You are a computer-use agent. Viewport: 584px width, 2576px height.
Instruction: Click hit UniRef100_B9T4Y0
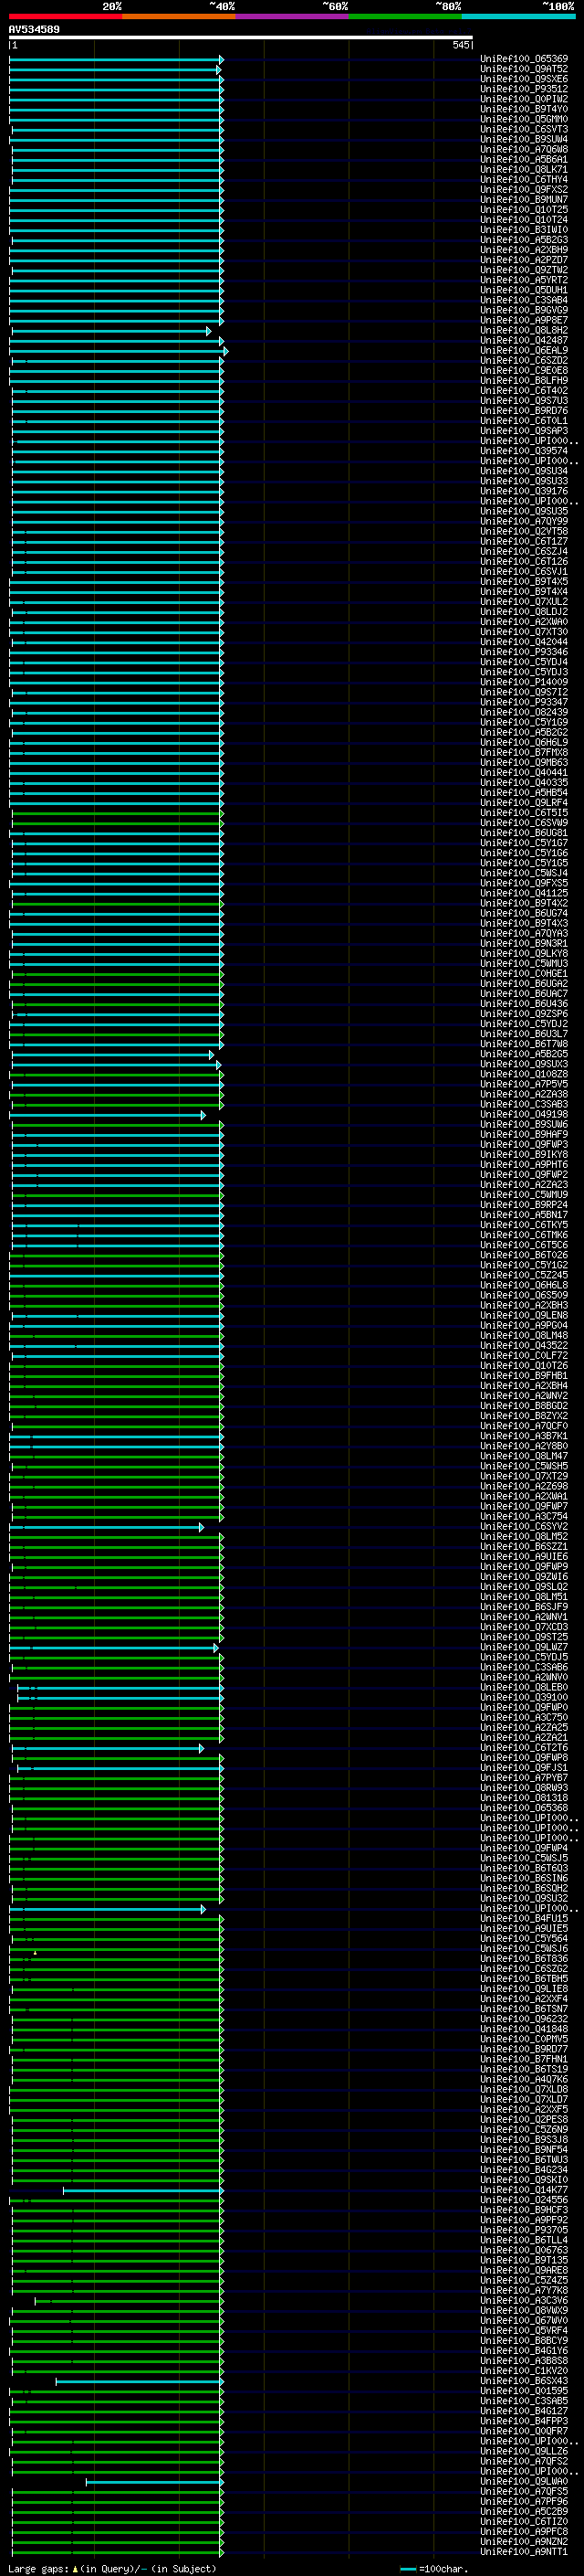[x=524, y=109]
